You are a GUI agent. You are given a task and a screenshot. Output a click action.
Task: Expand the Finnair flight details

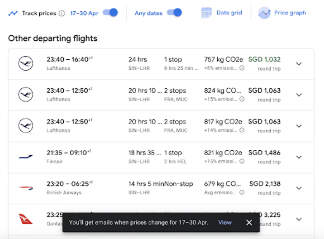[299, 157]
